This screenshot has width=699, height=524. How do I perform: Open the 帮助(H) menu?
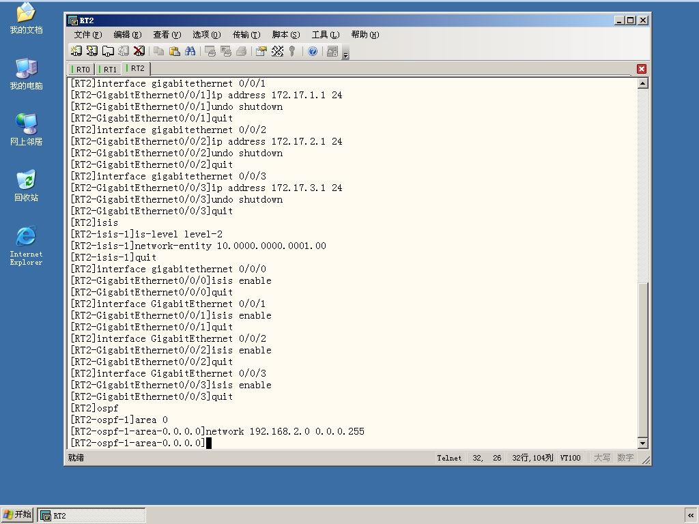pyautogui.click(x=365, y=35)
